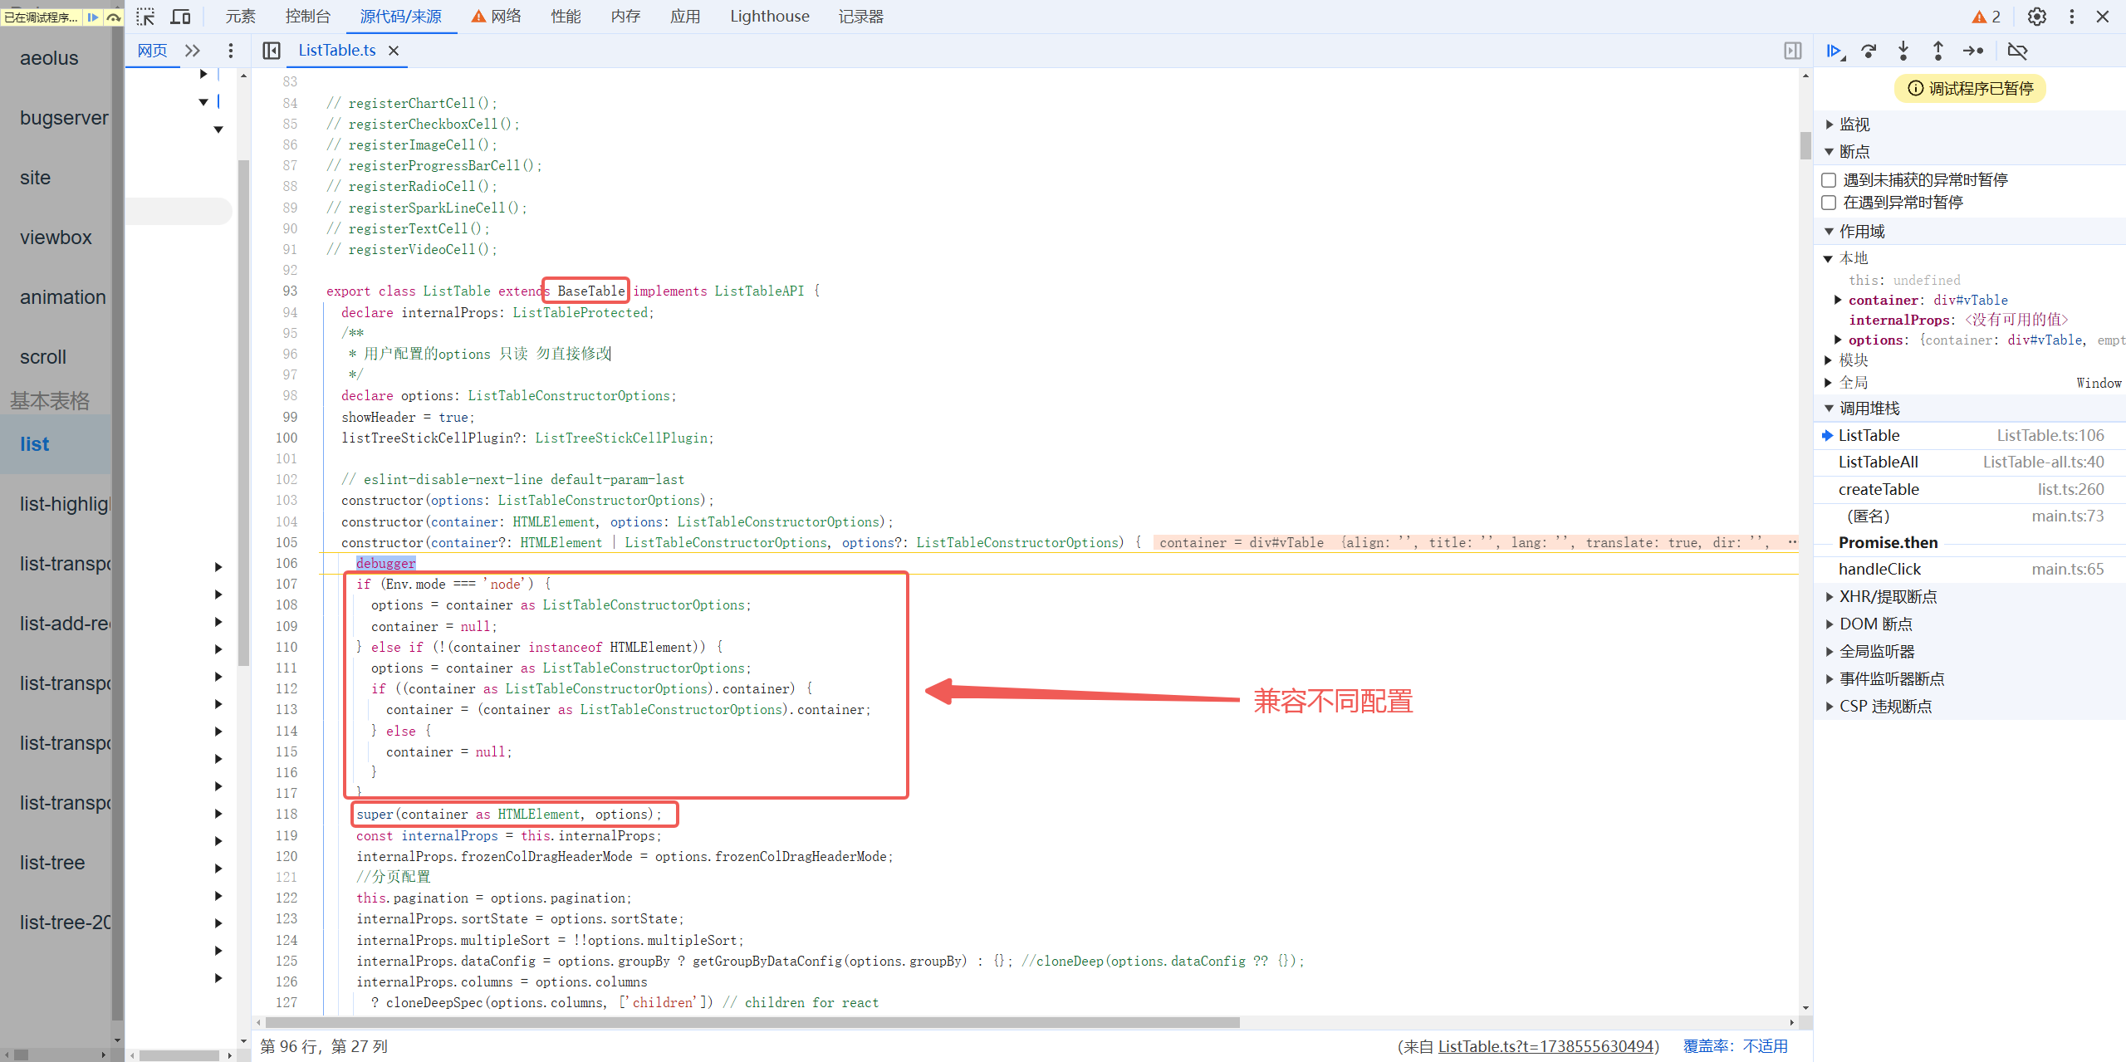Screen dimensions: 2126x1062
Task: Activate the inspect element picker icon
Action: point(145,17)
